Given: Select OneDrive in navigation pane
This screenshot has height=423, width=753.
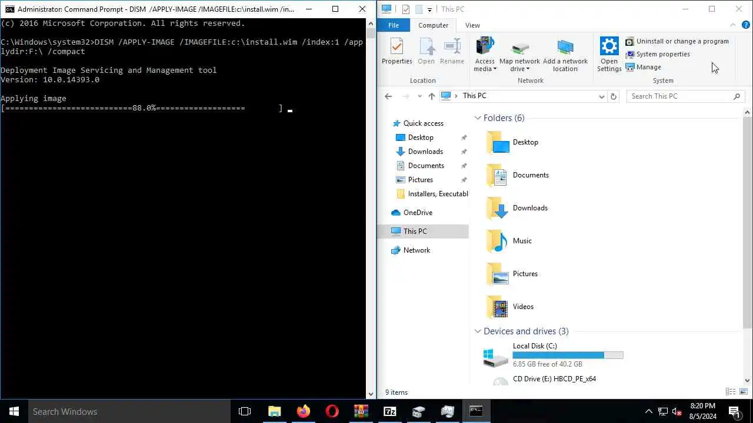Looking at the screenshot, I should click(418, 213).
